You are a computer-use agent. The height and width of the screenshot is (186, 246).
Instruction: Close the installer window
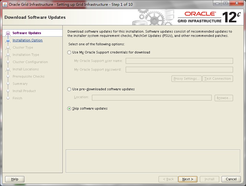(237, 3)
